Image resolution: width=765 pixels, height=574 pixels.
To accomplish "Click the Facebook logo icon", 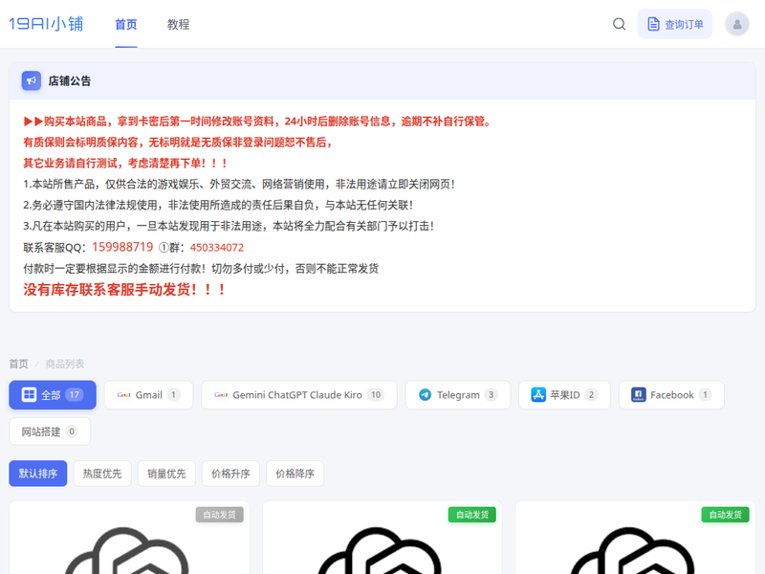I will pos(638,394).
